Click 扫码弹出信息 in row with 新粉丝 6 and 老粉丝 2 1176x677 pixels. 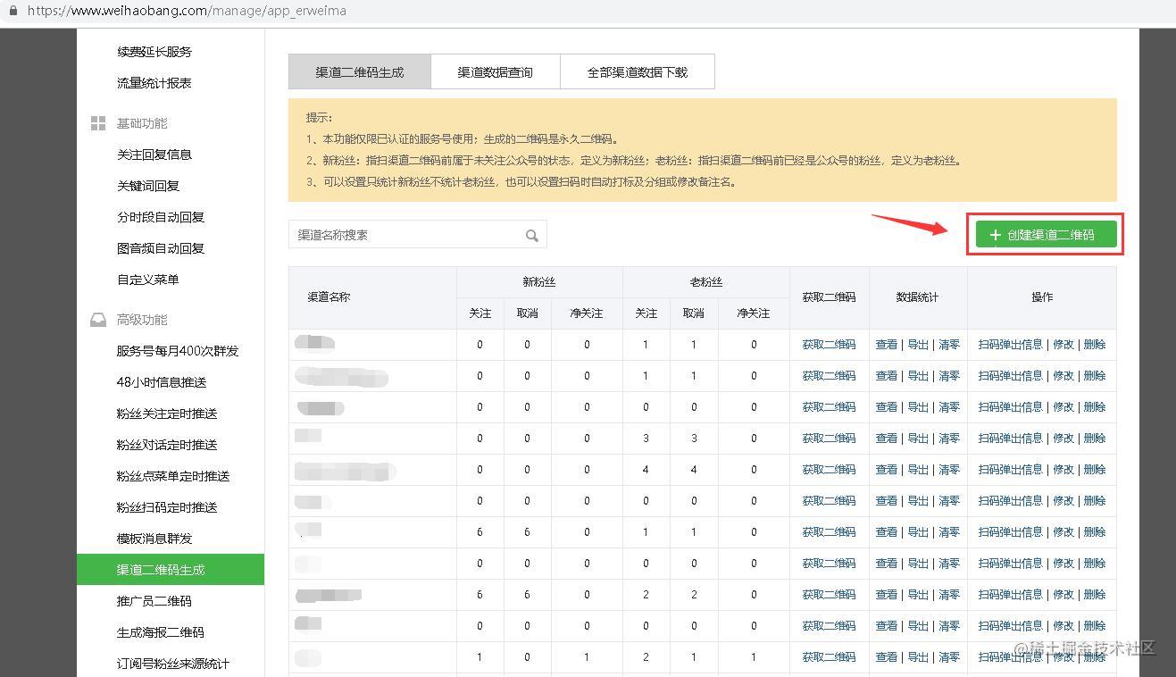(1011, 595)
